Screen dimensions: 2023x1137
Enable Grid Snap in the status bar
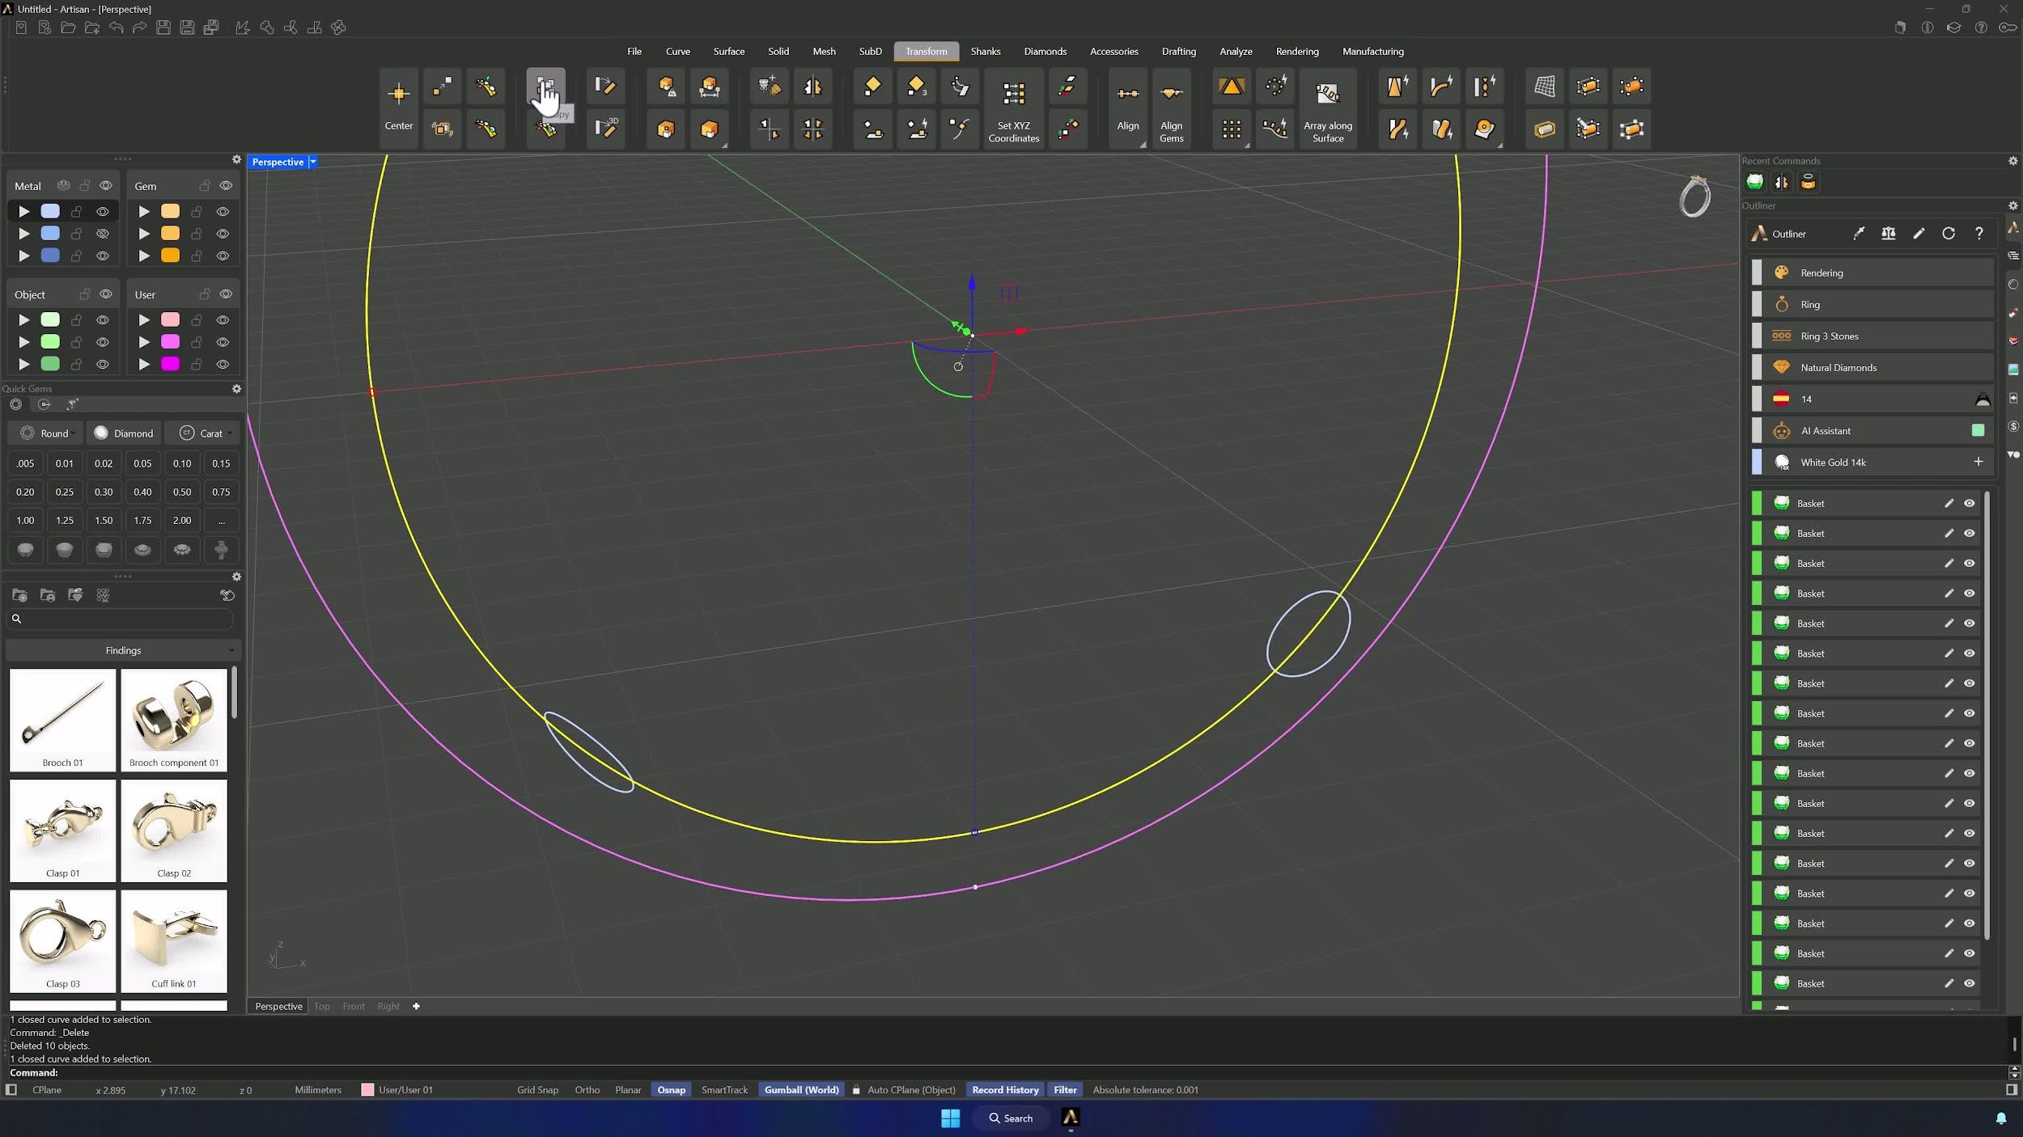point(537,1089)
